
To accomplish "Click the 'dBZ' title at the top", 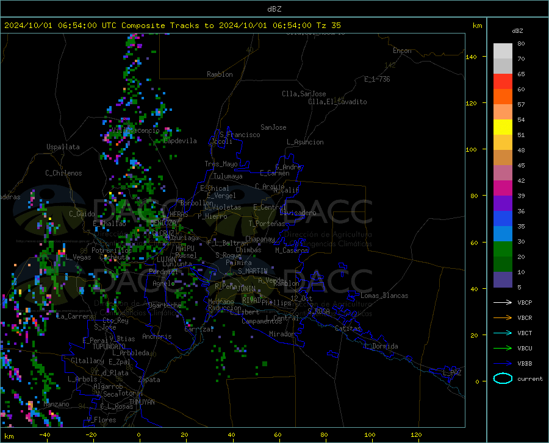I will pyautogui.click(x=274, y=9).
